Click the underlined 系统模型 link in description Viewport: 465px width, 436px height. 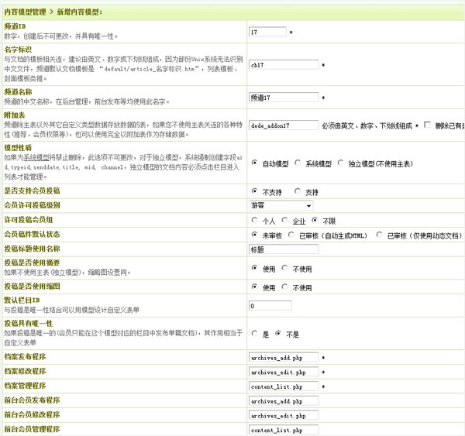pos(37,155)
